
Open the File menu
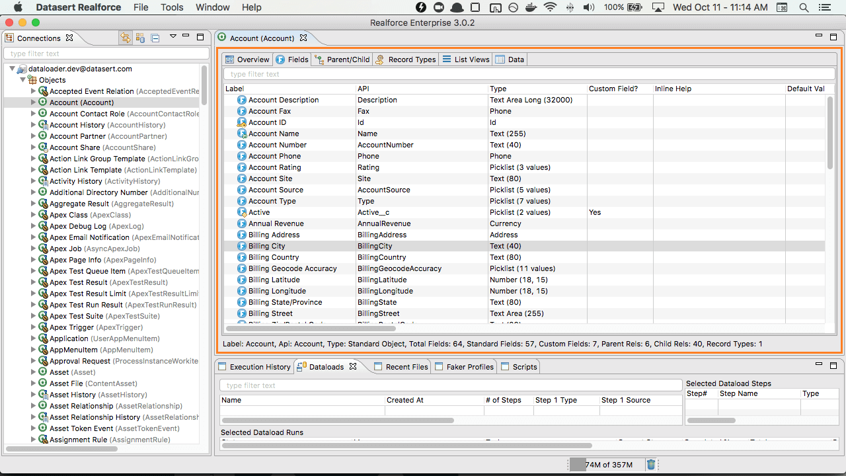point(141,7)
